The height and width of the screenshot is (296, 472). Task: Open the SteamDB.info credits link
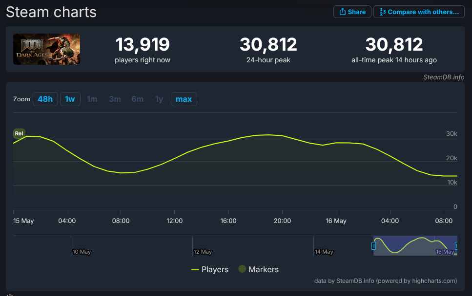pos(386,281)
